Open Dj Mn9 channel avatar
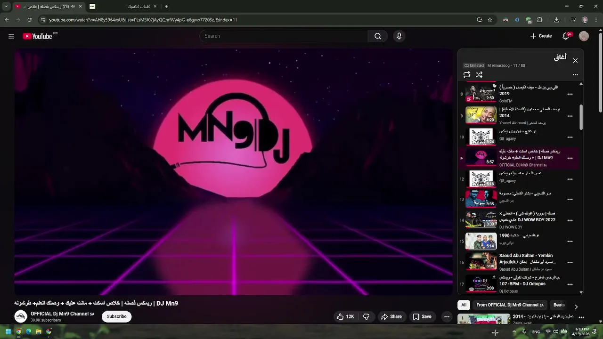603x339 pixels. [x=20, y=316]
